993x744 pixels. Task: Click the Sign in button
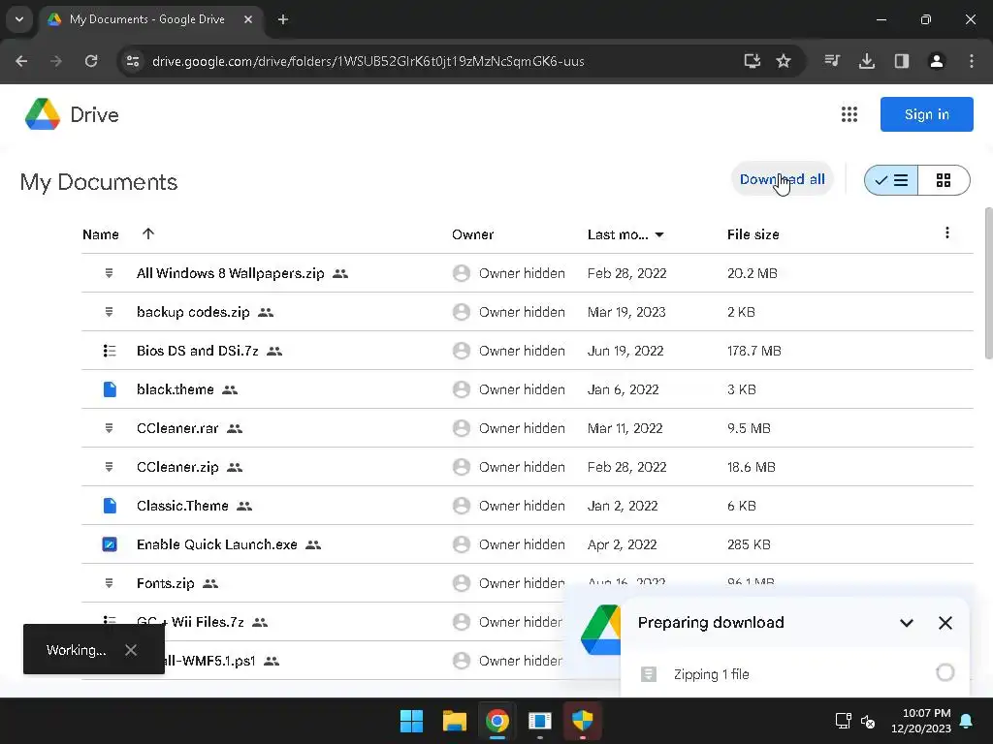(x=926, y=114)
